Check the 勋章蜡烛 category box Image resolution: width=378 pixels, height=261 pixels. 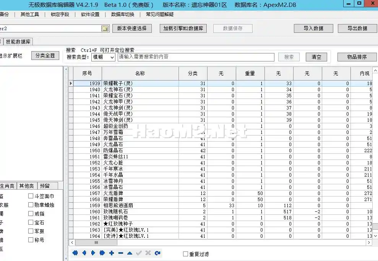31,205
